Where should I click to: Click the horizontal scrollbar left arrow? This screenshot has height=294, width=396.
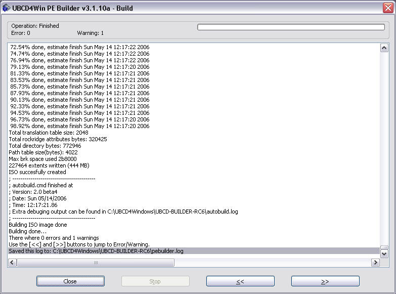click(12, 263)
